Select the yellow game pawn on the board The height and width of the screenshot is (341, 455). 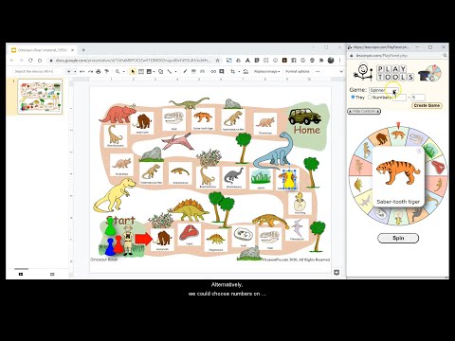pos(289,180)
